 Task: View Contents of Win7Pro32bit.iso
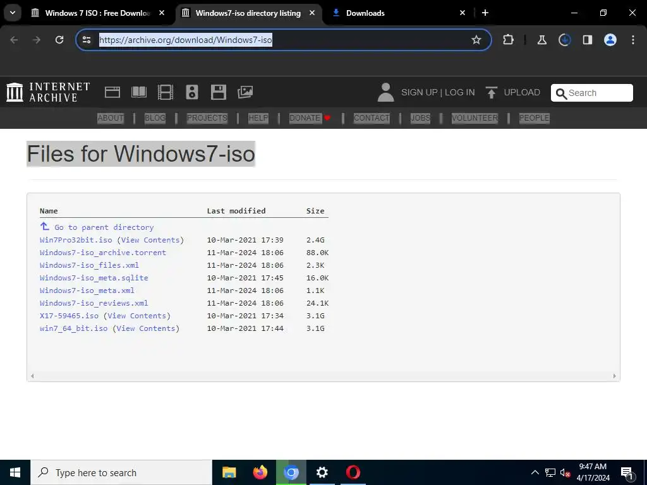click(150, 240)
